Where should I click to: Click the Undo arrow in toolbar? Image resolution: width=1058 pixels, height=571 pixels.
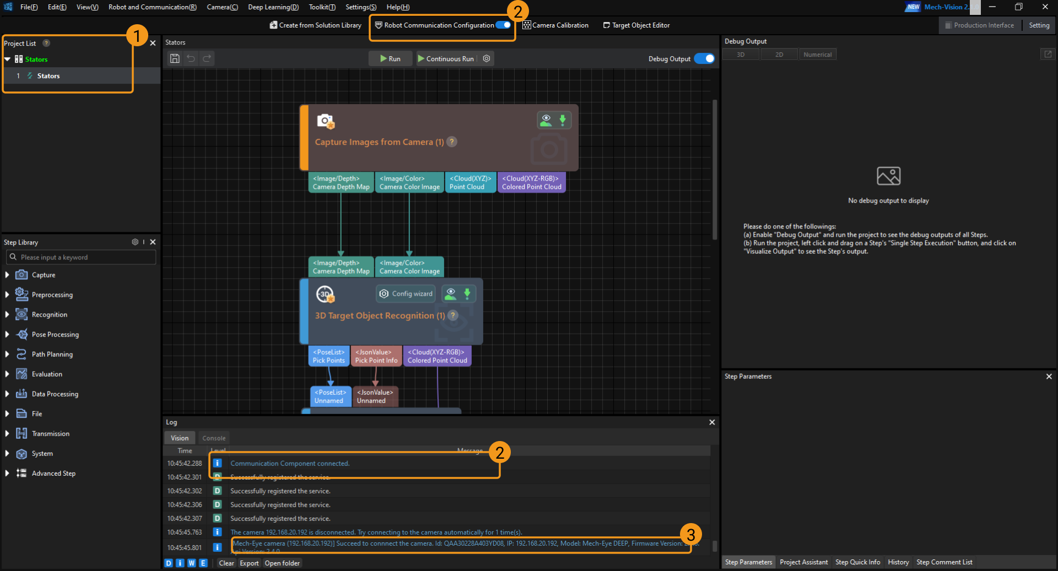click(191, 58)
